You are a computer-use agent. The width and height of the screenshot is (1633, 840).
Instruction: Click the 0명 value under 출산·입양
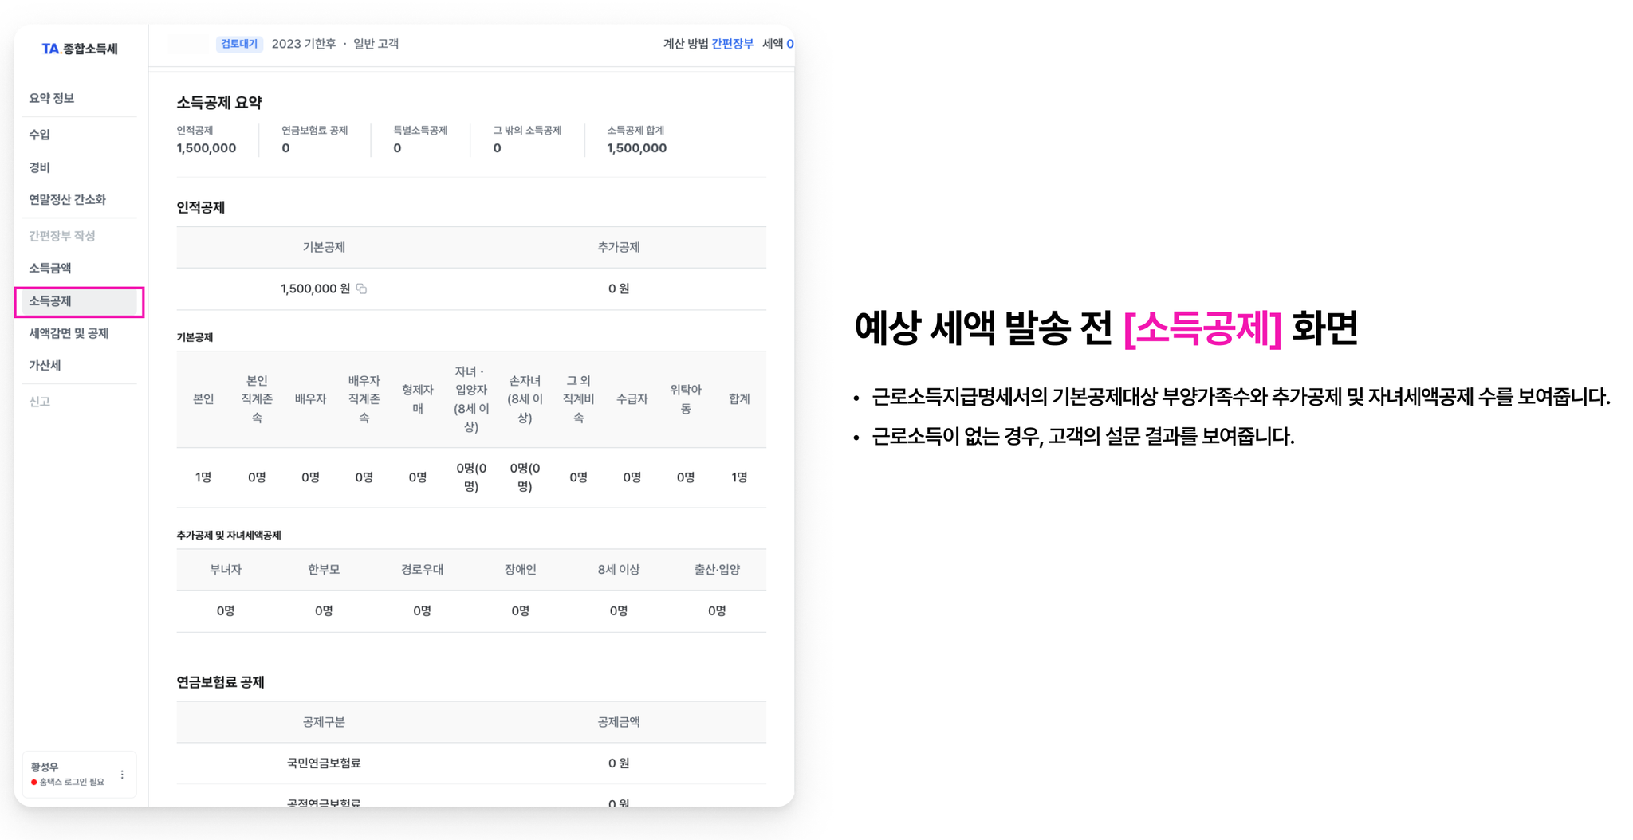(x=717, y=611)
